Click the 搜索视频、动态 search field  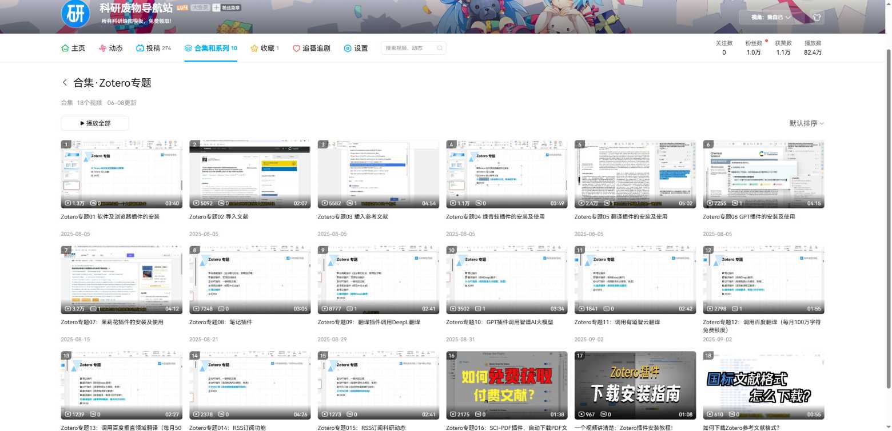pos(413,49)
